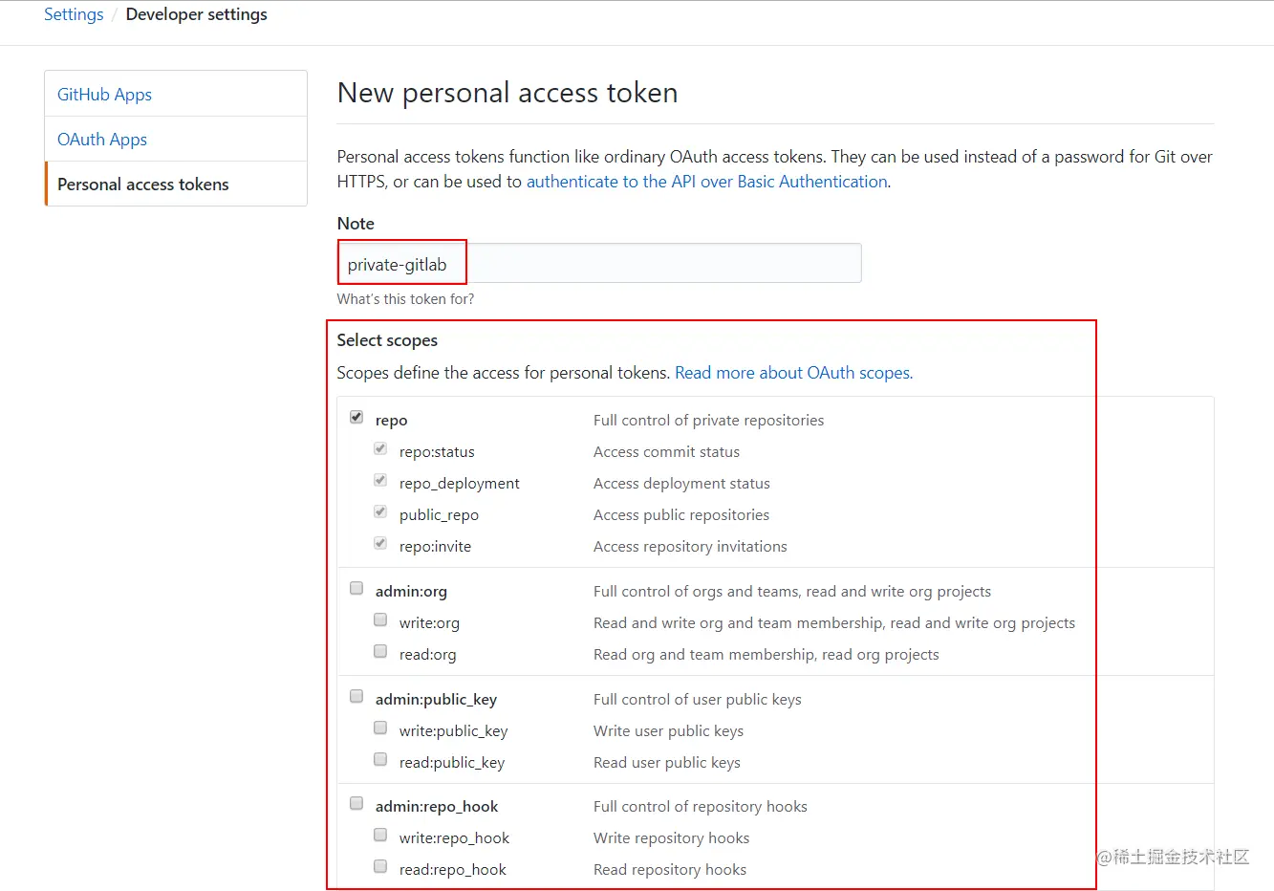Image resolution: width=1274 pixels, height=891 pixels.
Task: Toggle the repo_deployment scope checkbox
Action: (x=380, y=480)
